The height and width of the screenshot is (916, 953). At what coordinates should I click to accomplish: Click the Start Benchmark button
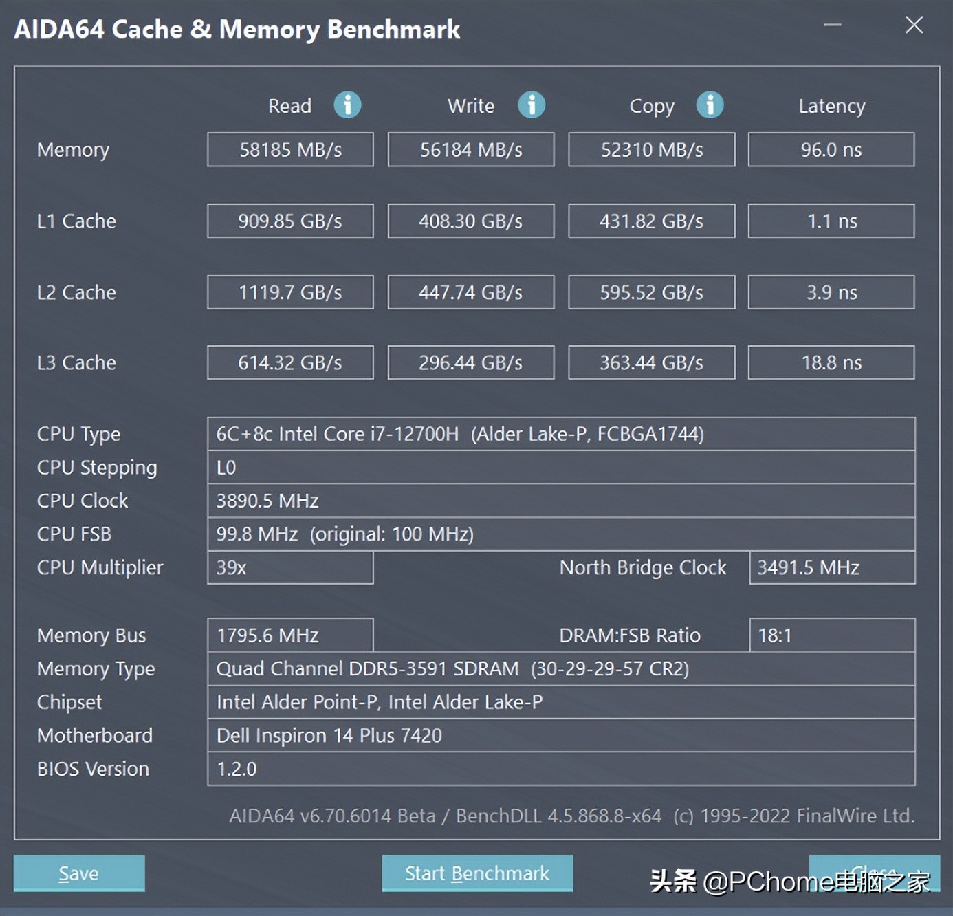(x=477, y=873)
